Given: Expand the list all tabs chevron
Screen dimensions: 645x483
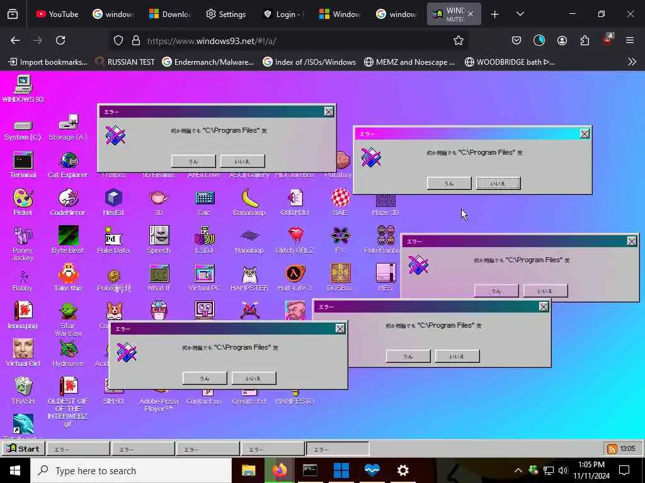Looking at the screenshot, I should 520,14.
